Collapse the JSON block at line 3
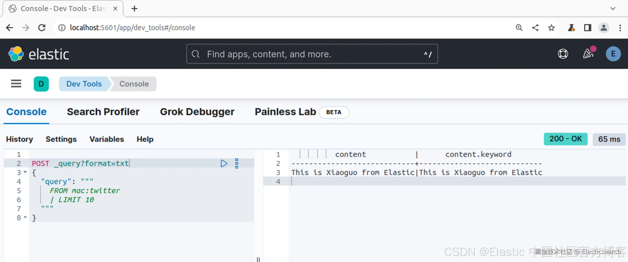628x262 pixels. pos(25,172)
